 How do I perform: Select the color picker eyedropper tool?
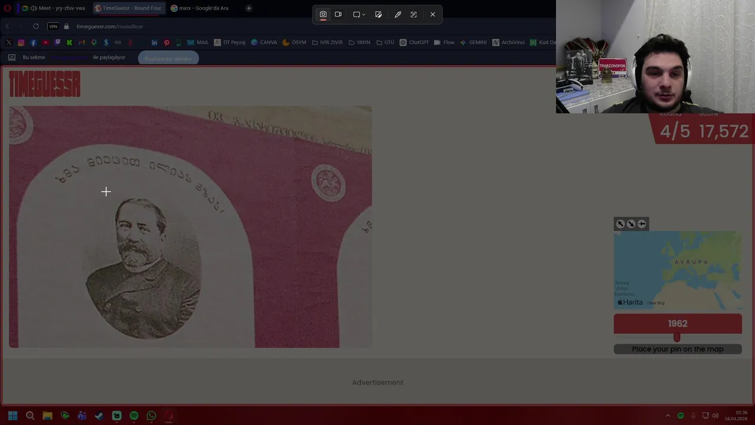pos(398,14)
